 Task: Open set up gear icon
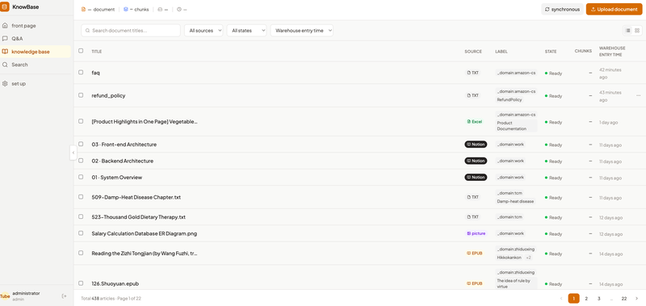pos(5,84)
